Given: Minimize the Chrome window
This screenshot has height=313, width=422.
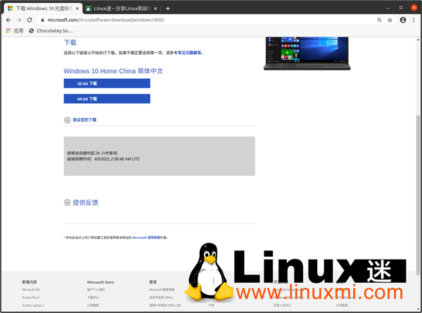Looking at the screenshot, I should (x=388, y=8).
